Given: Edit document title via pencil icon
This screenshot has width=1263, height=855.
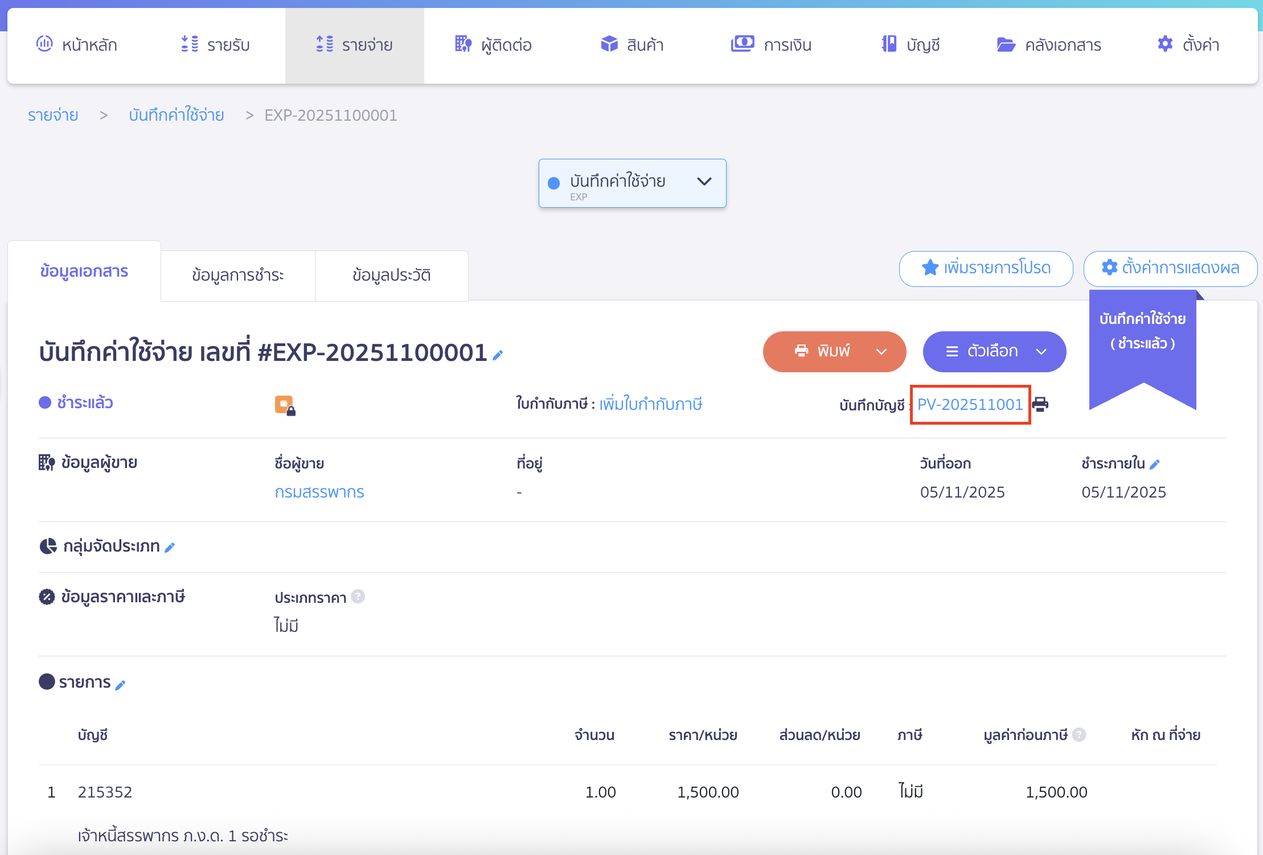Looking at the screenshot, I should (x=498, y=355).
